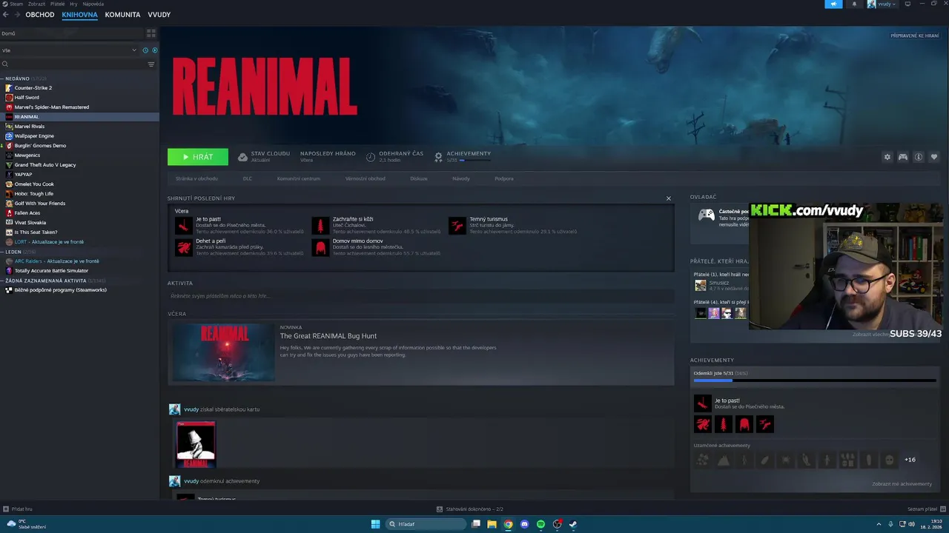Open the Hry menu
949x533 pixels.
click(x=73, y=4)
